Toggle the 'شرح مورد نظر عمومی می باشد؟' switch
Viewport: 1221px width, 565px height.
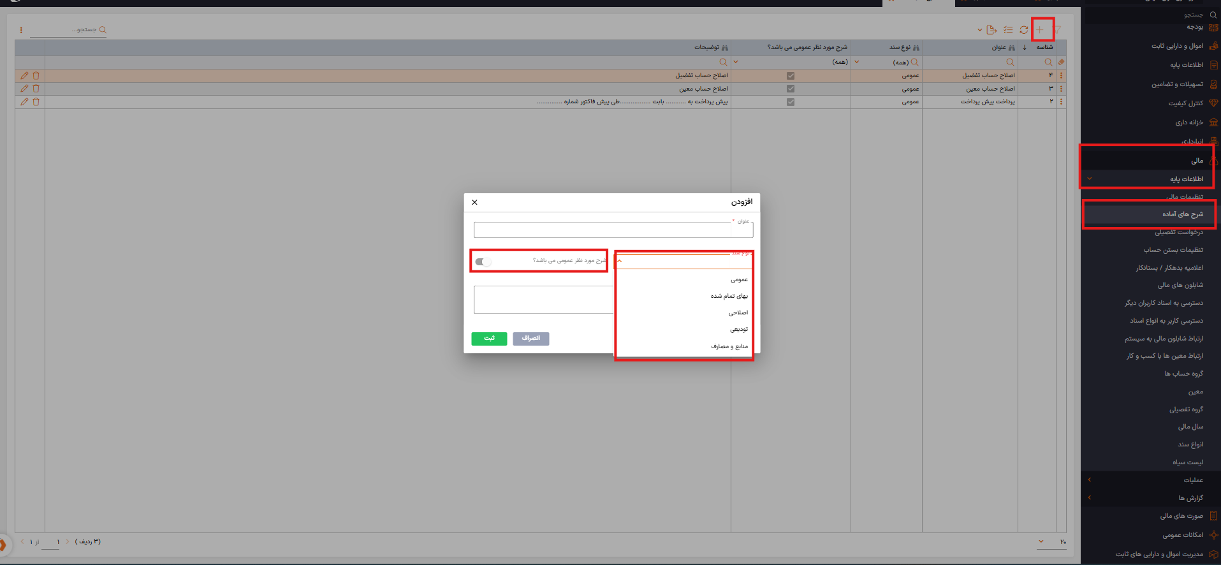point(483,261)
